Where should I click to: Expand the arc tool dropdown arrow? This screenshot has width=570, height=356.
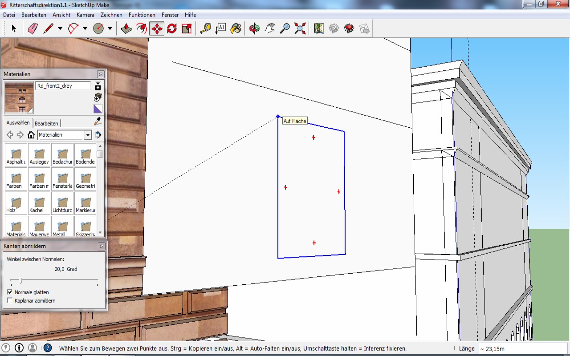85,29
